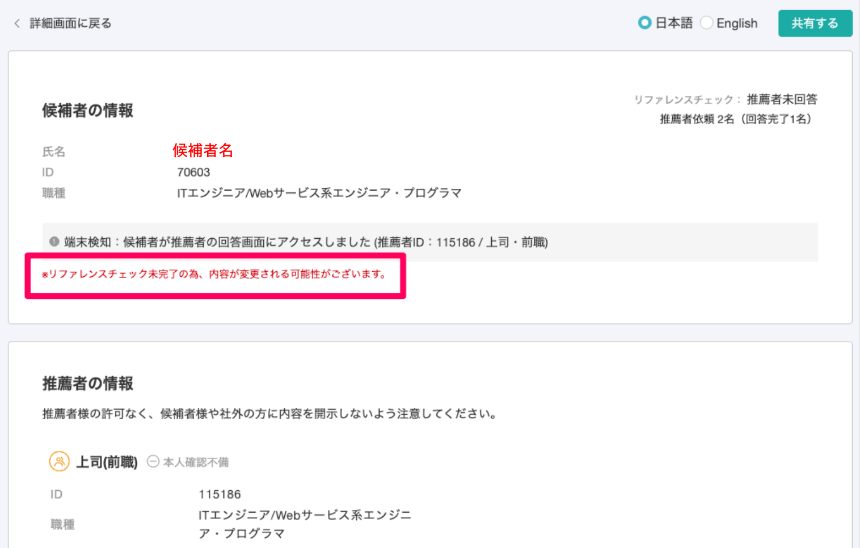Click the 本人確認不備 minus circle icon
Viewport: 860px width, 548px height.
click(153, 462)
